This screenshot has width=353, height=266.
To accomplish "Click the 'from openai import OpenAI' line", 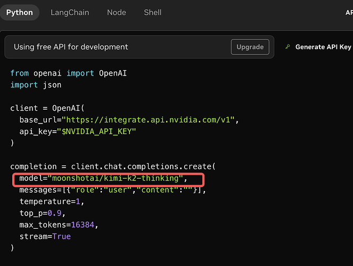I will pos(69,73).
